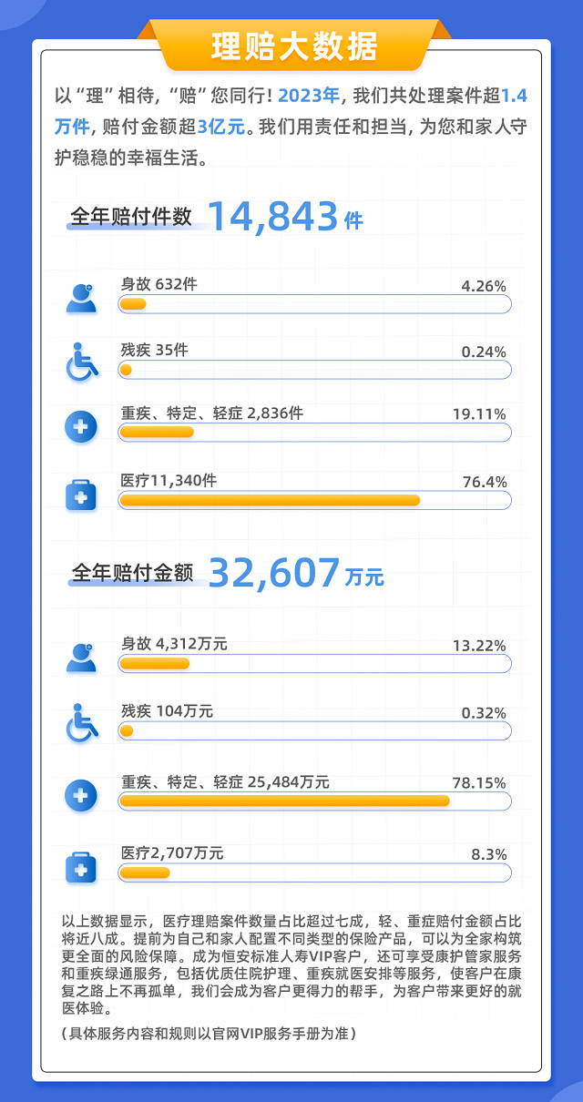Click the wheelchair icon beside 残疾 35件

tap(81, 362)
